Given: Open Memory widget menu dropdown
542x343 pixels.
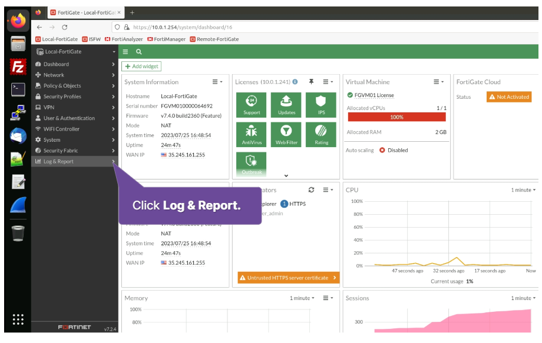Looking at the screenshot, I should pos(328,298).
